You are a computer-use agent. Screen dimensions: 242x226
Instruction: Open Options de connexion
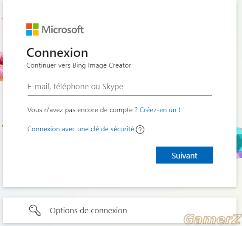coord(120,210)
